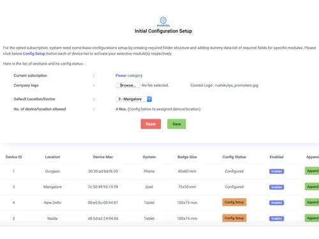The height and width of the screenshot is (239, 319).
Task: Click Configured status in Mangalore row
Action: 234,187
